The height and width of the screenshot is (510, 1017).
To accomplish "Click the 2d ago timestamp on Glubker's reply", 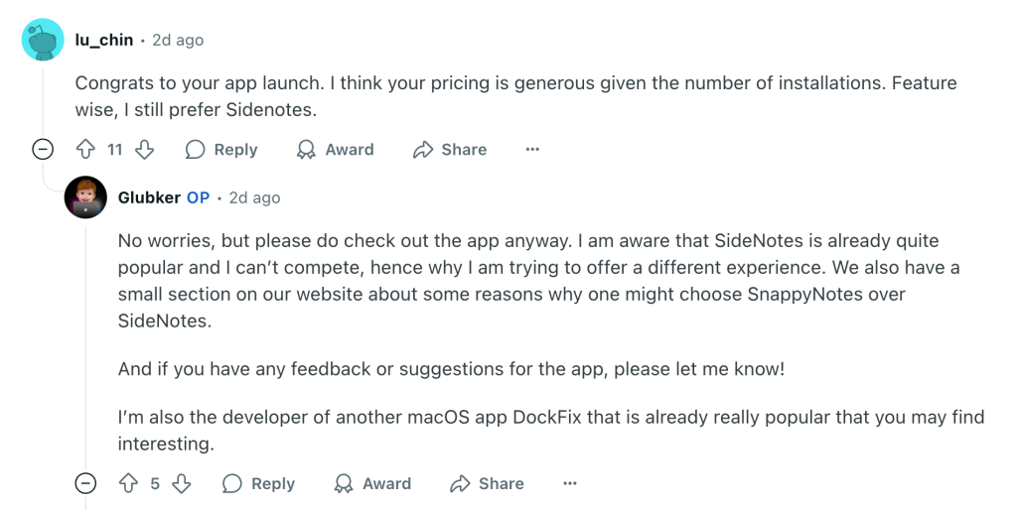I will pyautogui.click(x=254, y=197).
